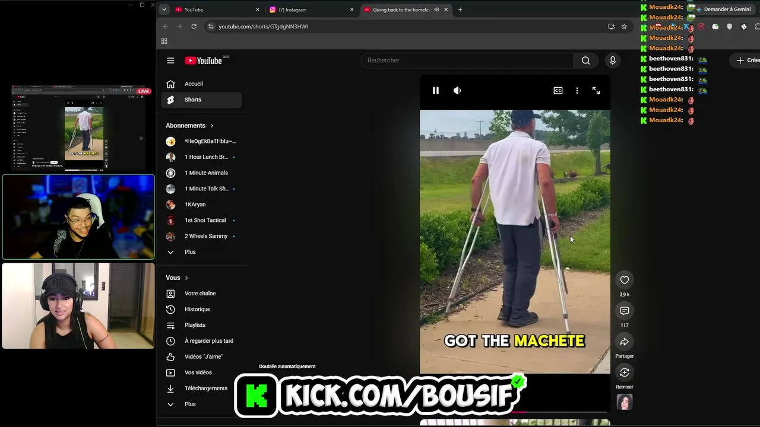
Task: Mute audio on the playing tab
Action: [x=436, y=9]
